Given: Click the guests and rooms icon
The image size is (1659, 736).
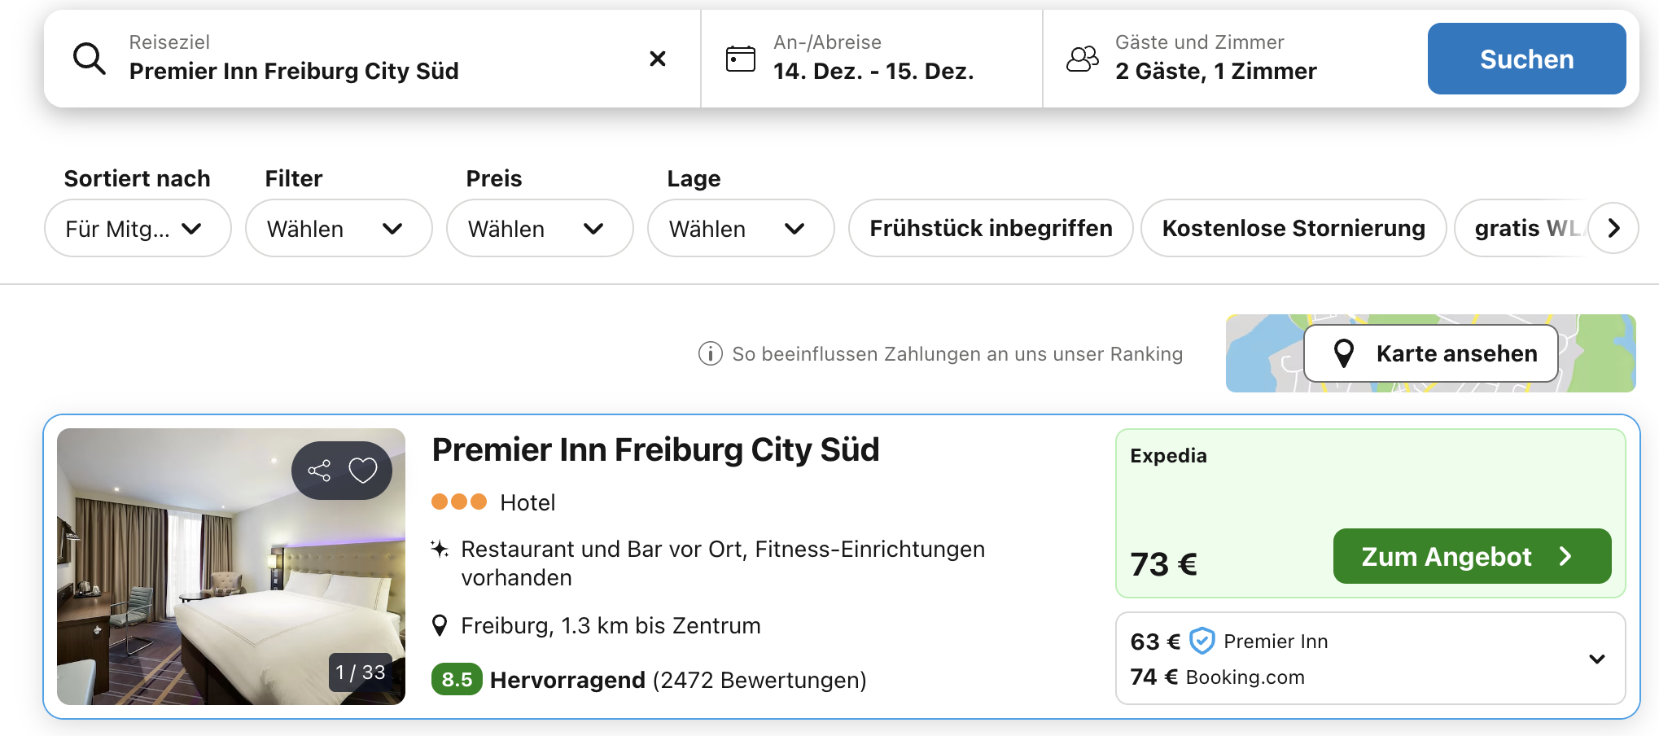Looking at the screenshot, I should (x=1082, y=59).
